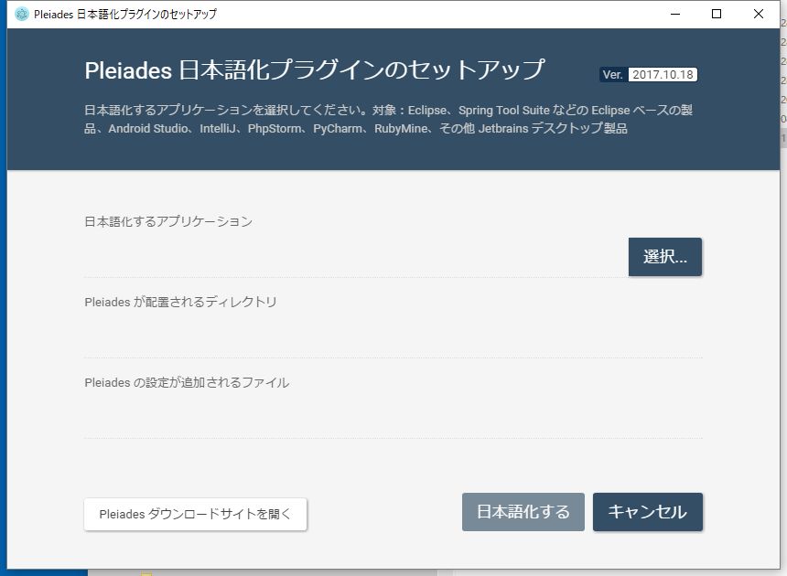Screen dimensions: 787x576
Task: Click the キャンセル button
Action: (648, 511)
